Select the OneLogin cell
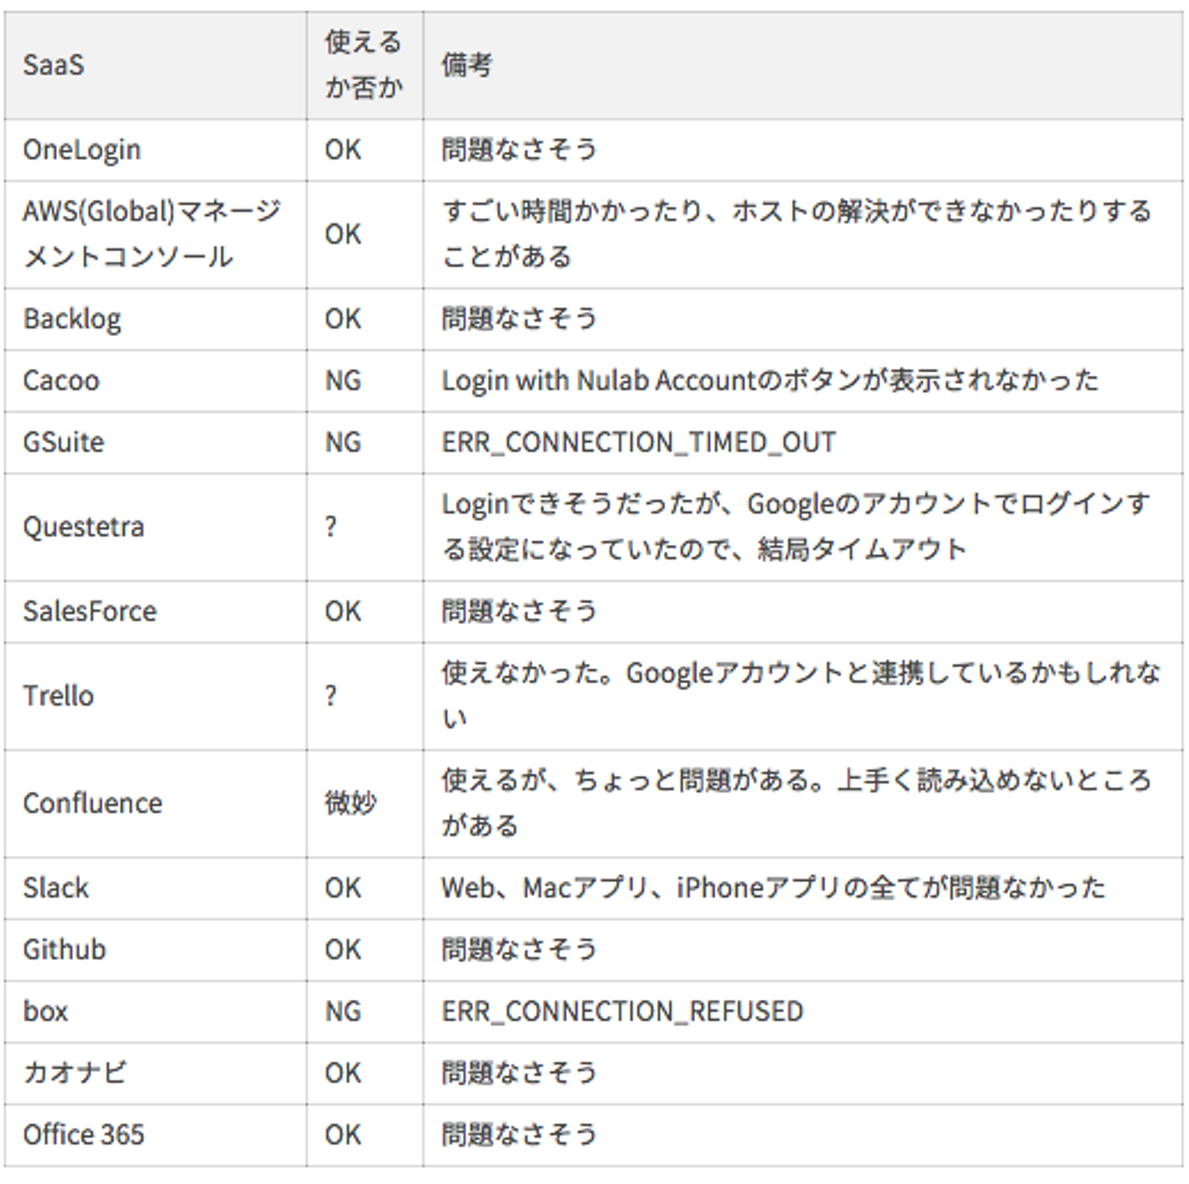Image resolution: width=1189 pixels, height=1184 pixels. point(82,150)
